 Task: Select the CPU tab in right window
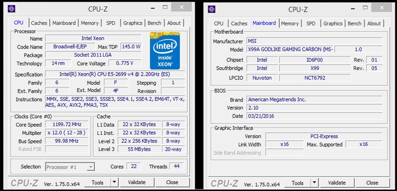click(x=219, y=23)
